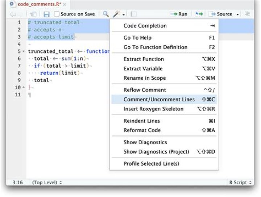This screenshot has height=197, width=261.
Task: Choose Profile Selected Line(s) menu item
Action: click(x=164, y=164)
